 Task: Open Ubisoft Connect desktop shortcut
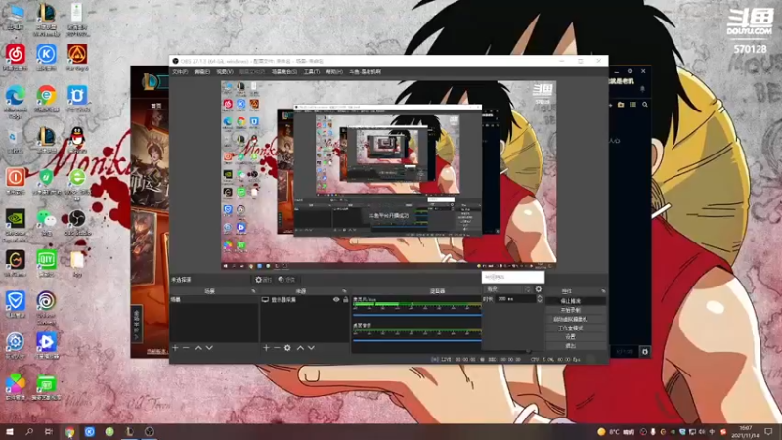pos(46,307)
